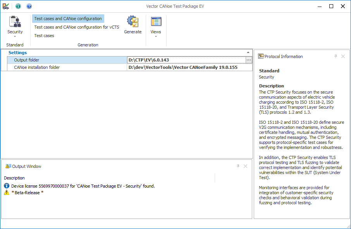This screenshot has height=229, width=351.
Task: Click the Protocol Information panel icon
Action: (261, 56)
